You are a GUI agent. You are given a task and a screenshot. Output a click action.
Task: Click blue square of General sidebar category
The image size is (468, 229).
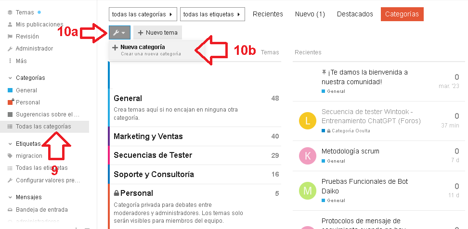tap(10, 90)
